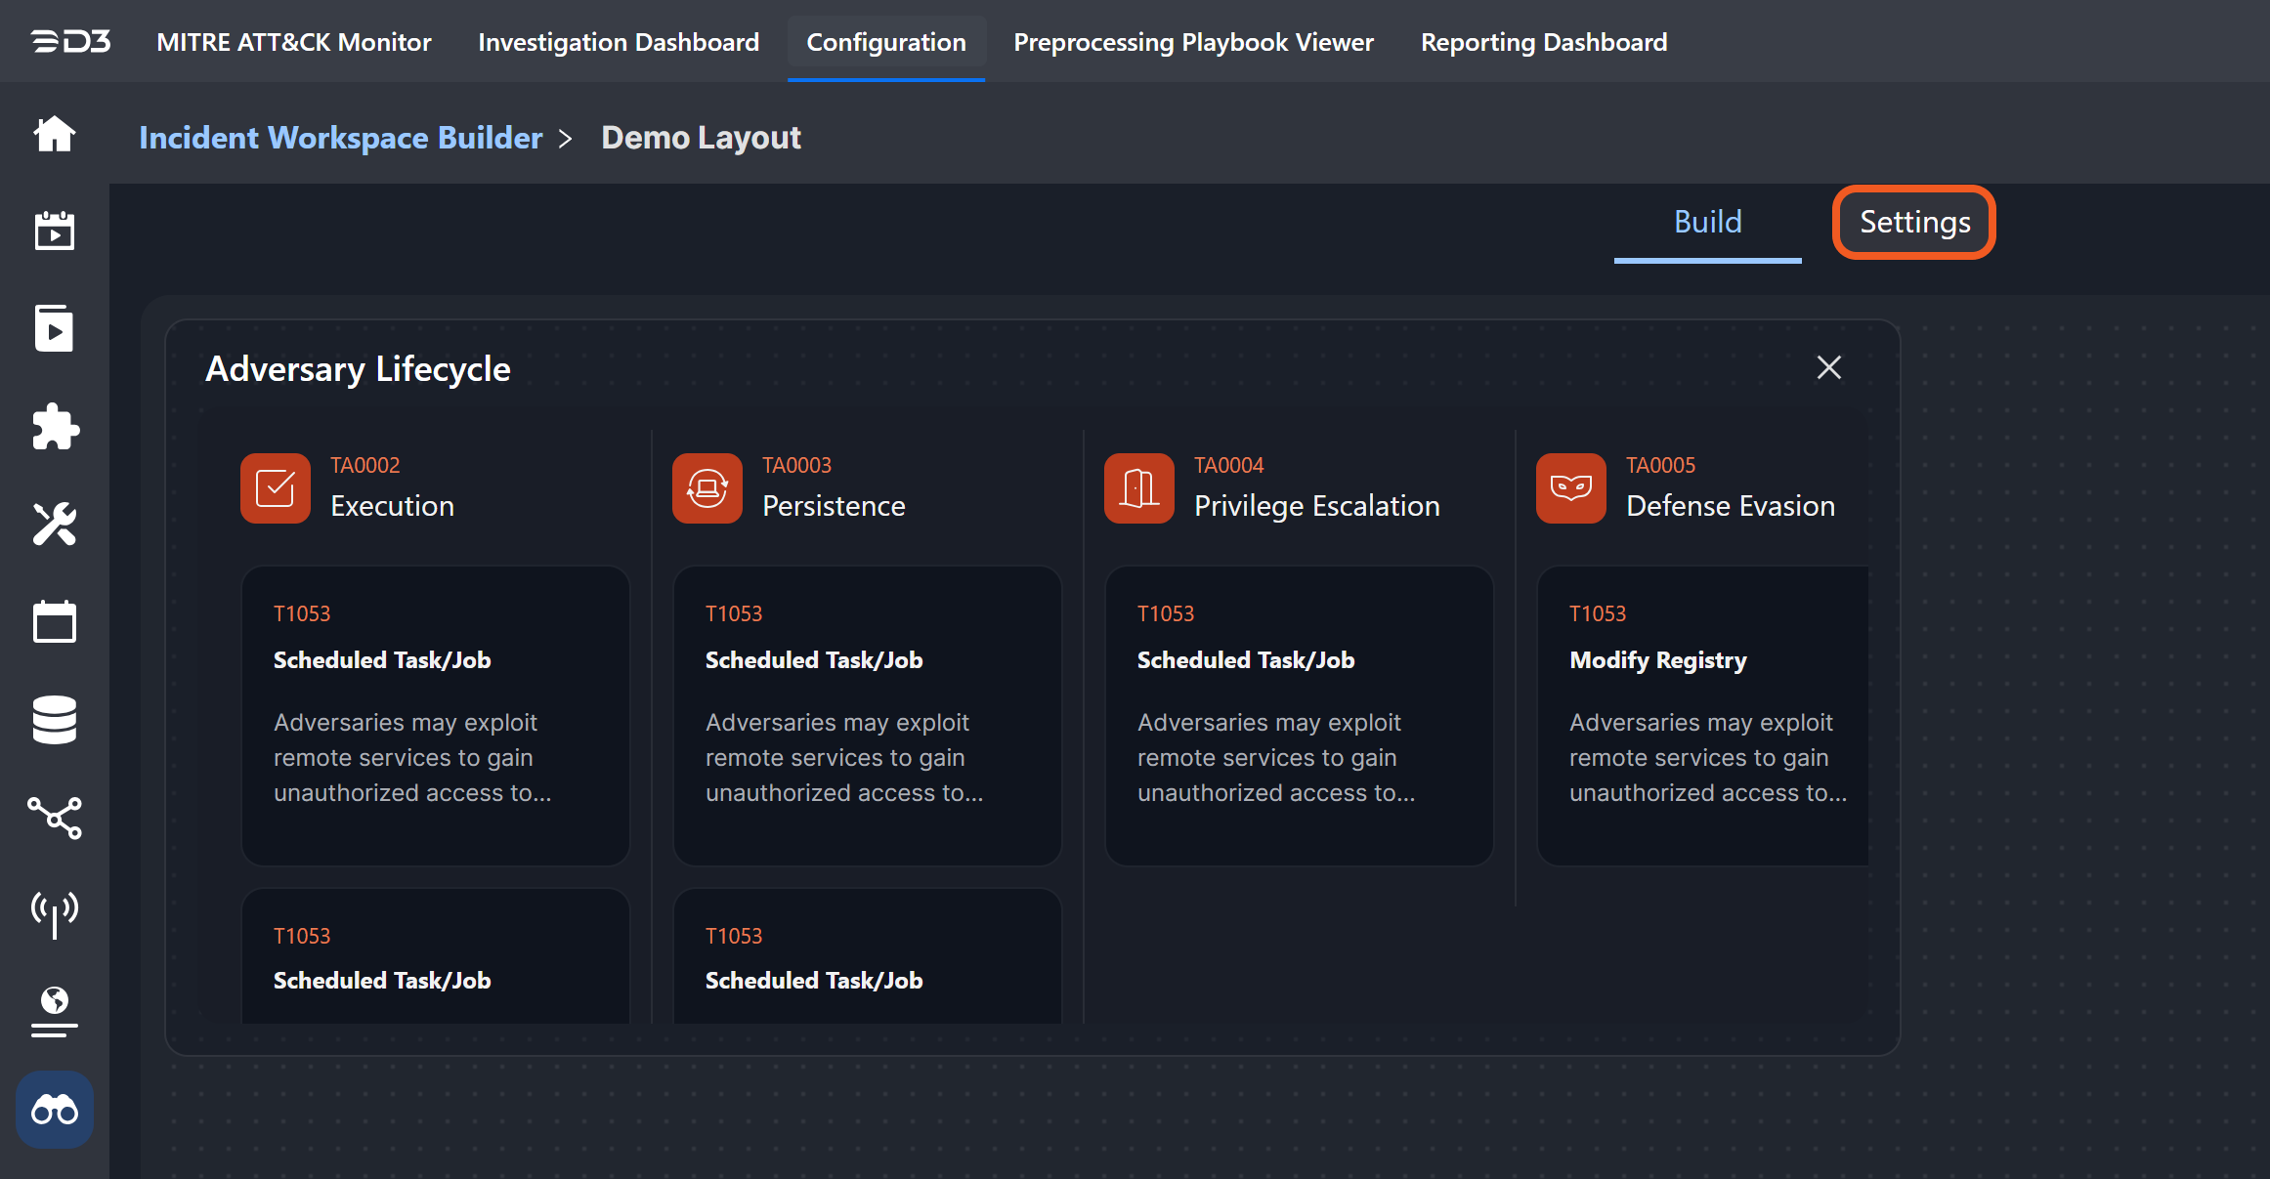Open the blank calendar sidebar icon

click(55, 621)
